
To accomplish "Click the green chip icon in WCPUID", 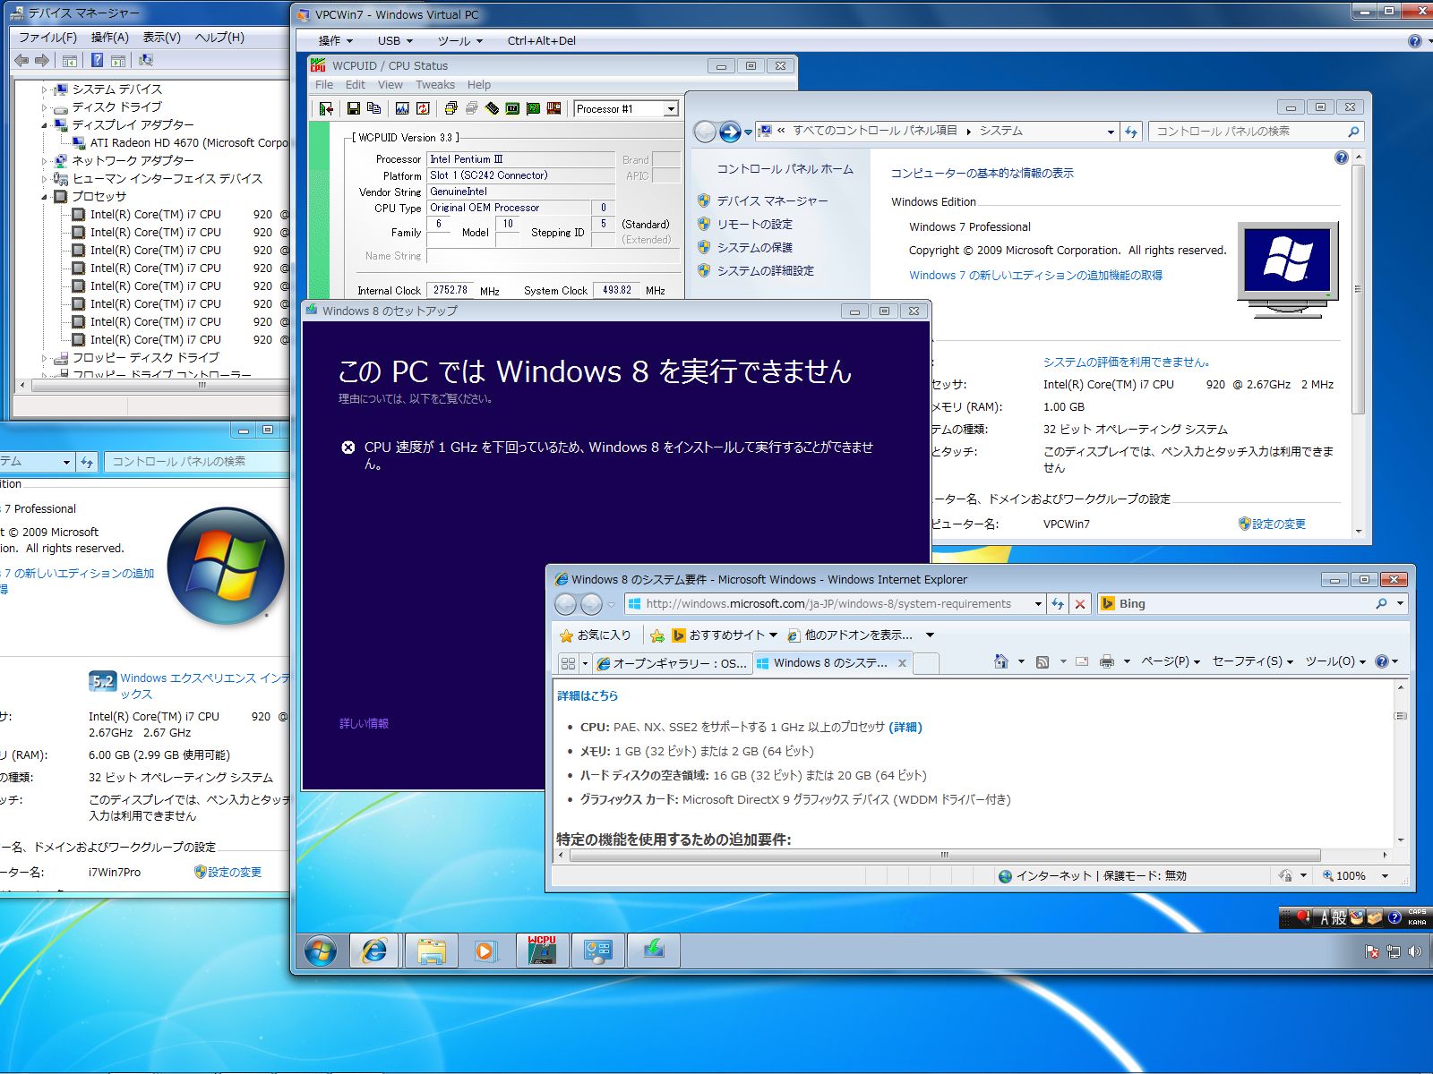I will 512,108.
